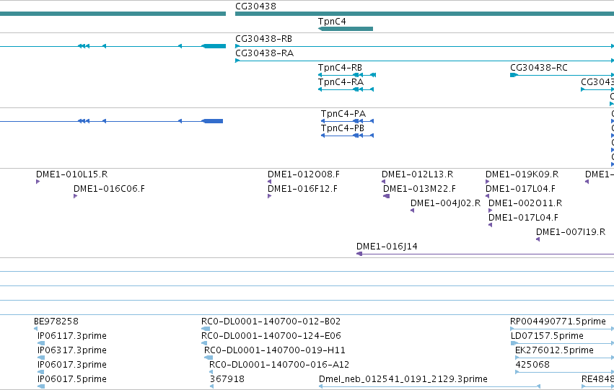Click the TpnC4 gene bar

pyautogui.click(x=346, y=29)
